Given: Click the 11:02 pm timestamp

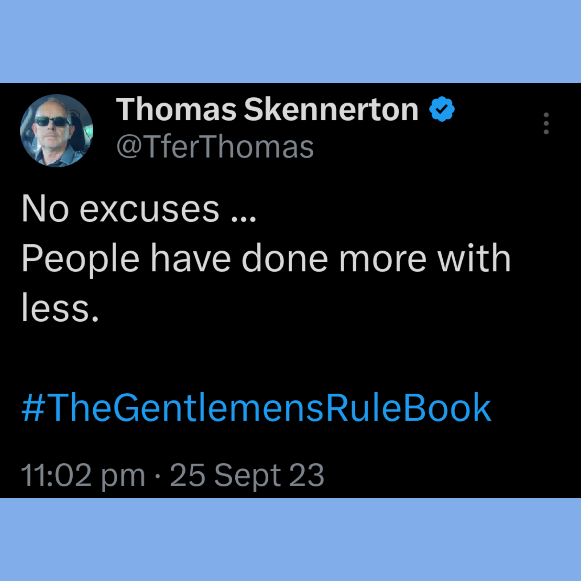Looking at the screenshot, I should (x=83, y=475).
